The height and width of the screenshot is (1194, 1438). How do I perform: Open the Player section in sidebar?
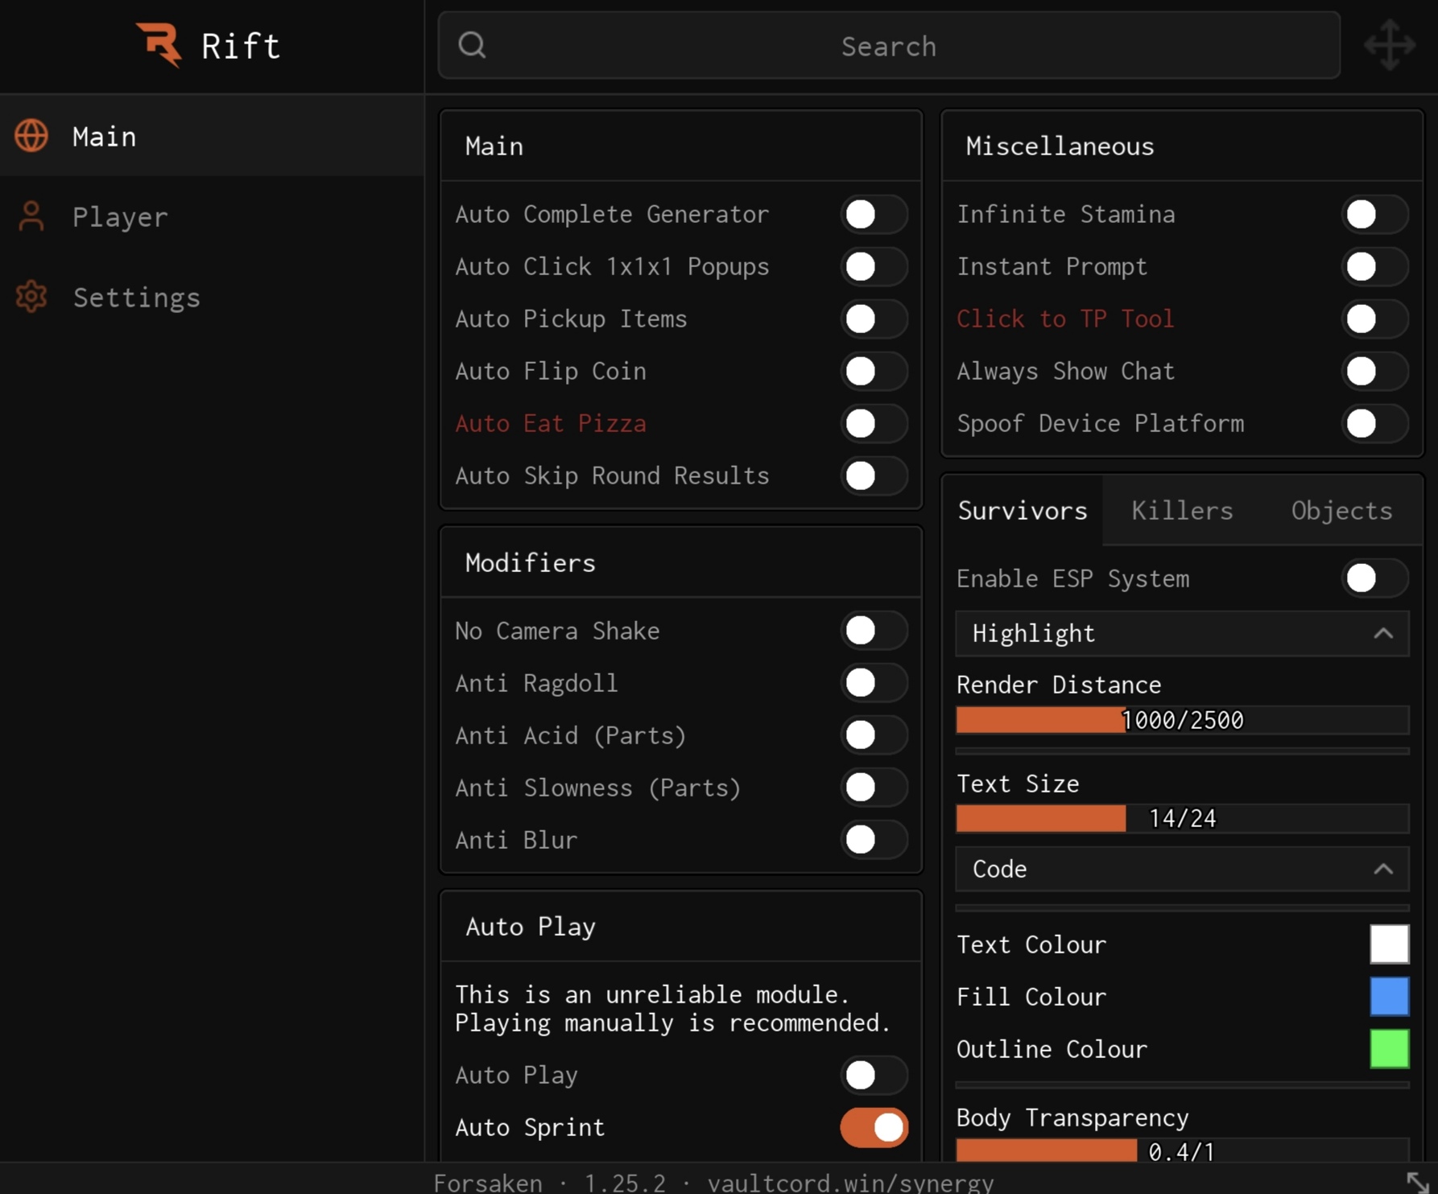point(120,217)
